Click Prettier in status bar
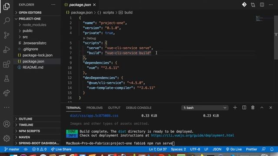Screen dimensions: 278x156 [252, 149]
